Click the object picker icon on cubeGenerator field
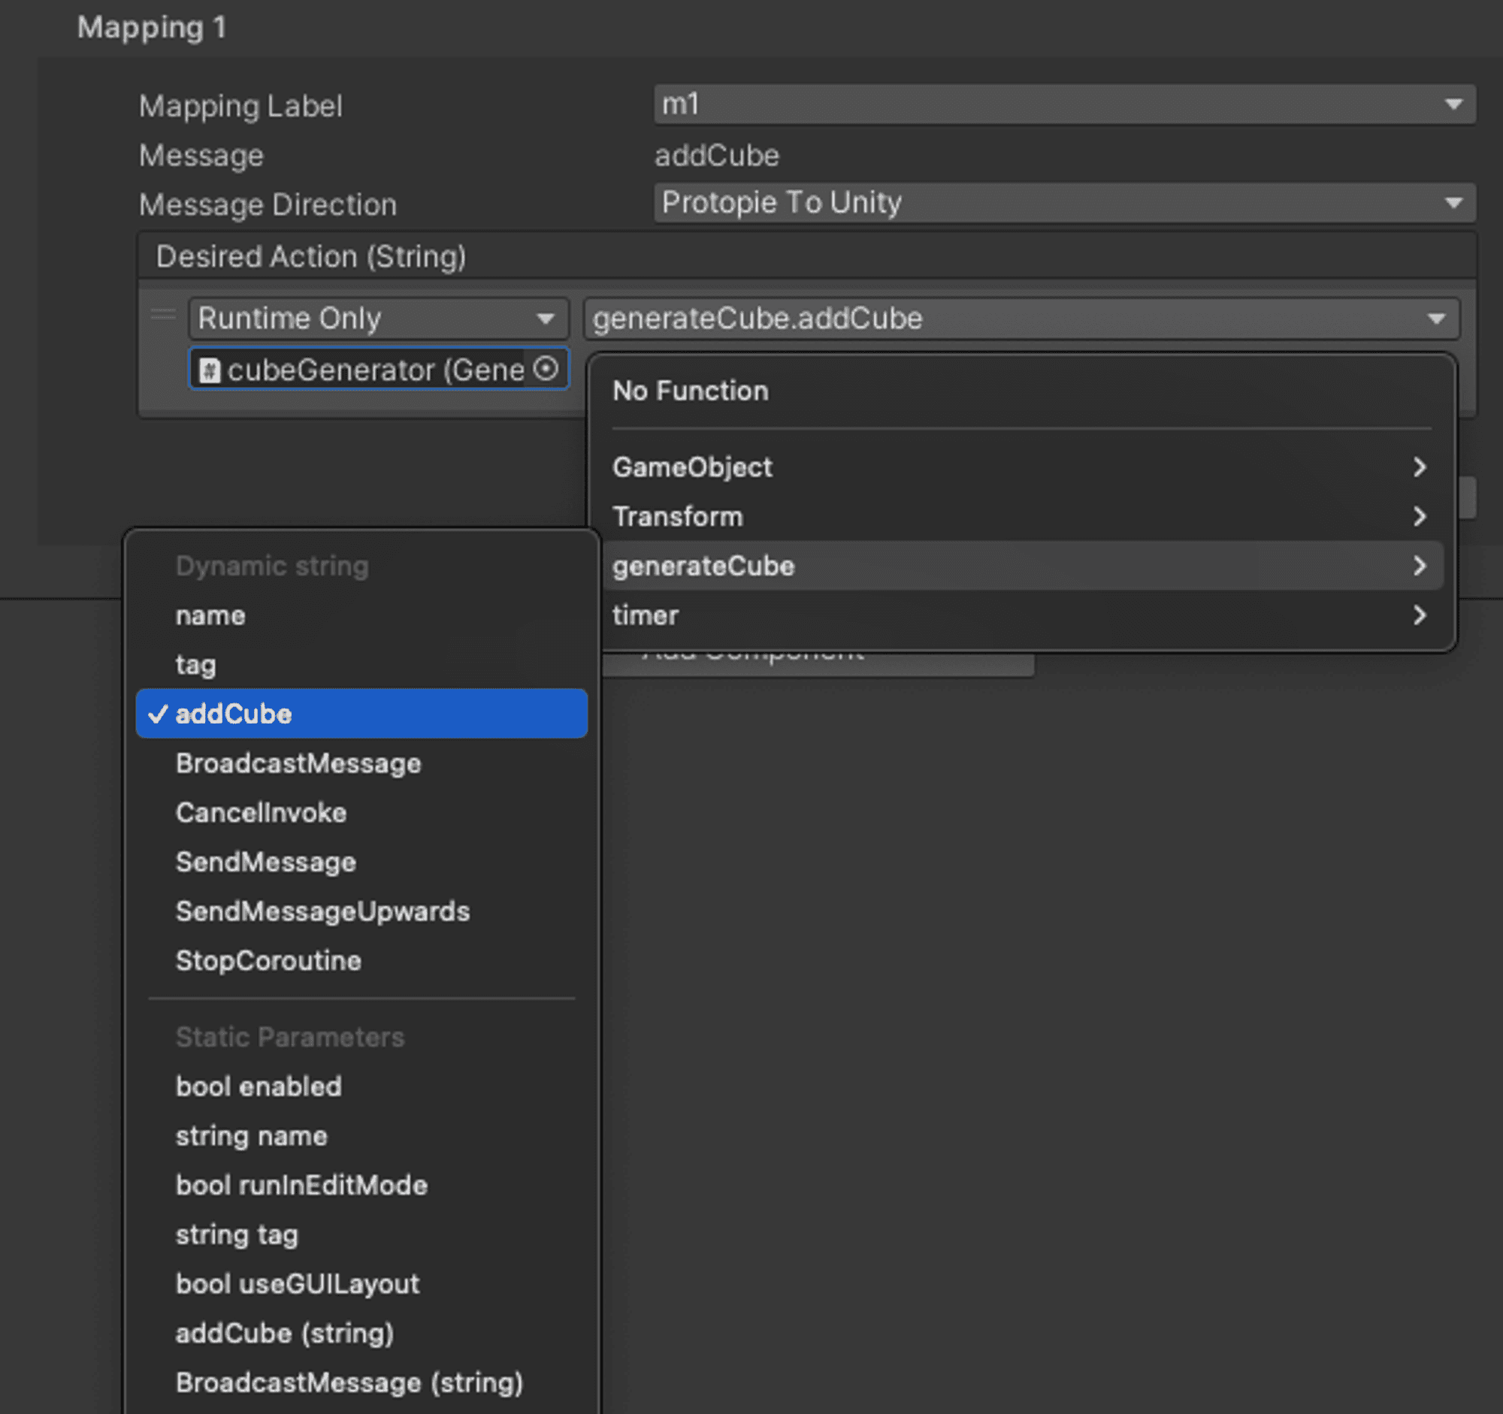The image size is (1503, 1414). [x=546, y=370]
